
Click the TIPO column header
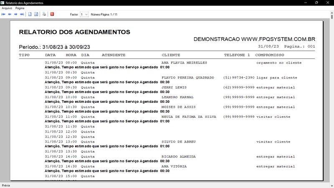(24, 55)
